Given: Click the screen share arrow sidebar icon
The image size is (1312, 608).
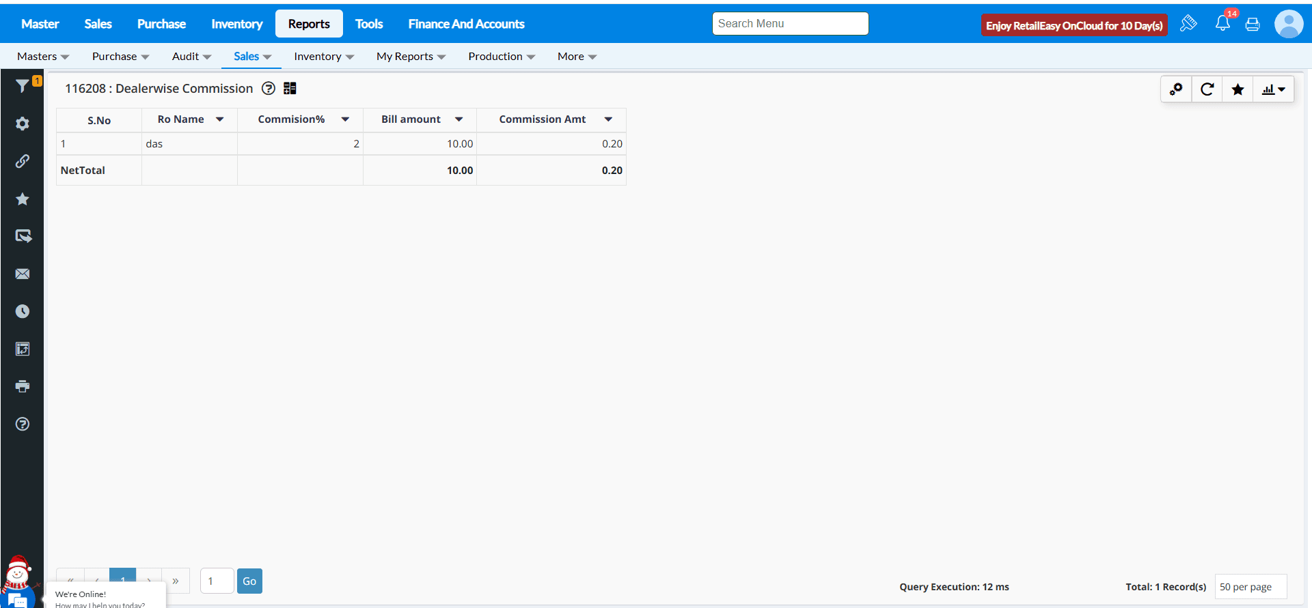Looking at the screenshot, I should 23,236.
